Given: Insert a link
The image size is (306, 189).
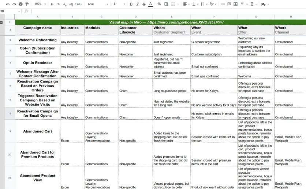Looking at the screenshot, I should pyautogui.click(x=223, y=4).
